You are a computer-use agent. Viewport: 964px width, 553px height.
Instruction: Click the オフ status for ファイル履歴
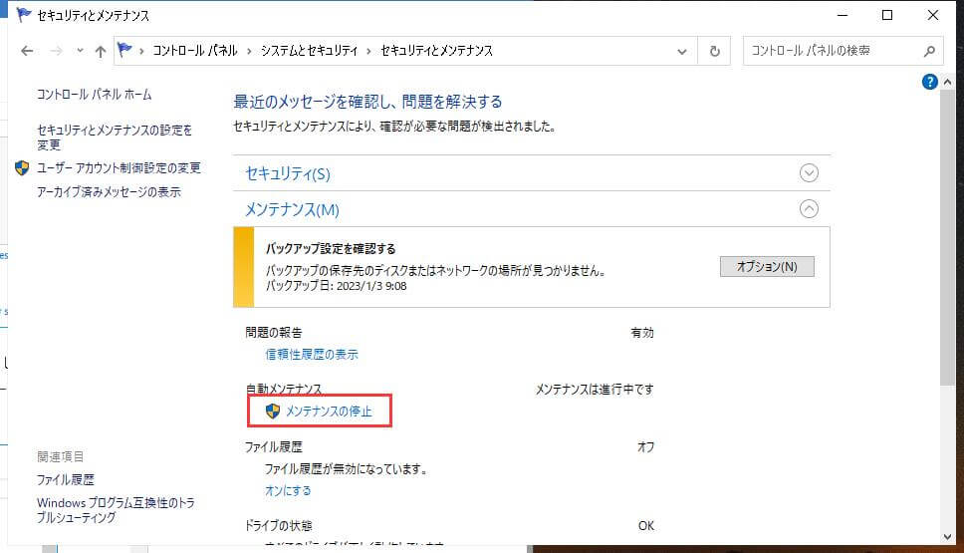[645, 447]
